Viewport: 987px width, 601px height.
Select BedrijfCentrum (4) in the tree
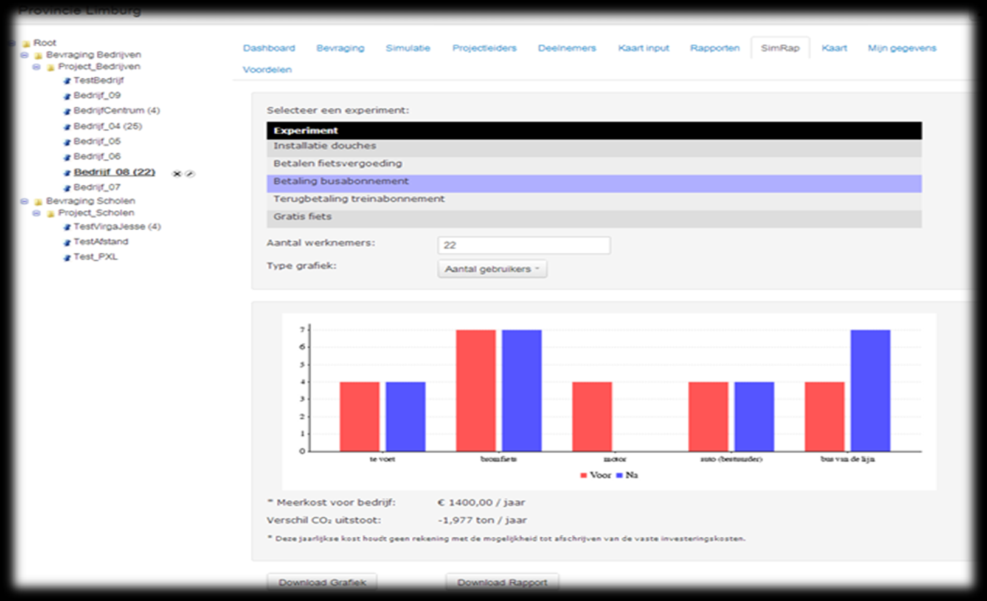coord(117,111)
